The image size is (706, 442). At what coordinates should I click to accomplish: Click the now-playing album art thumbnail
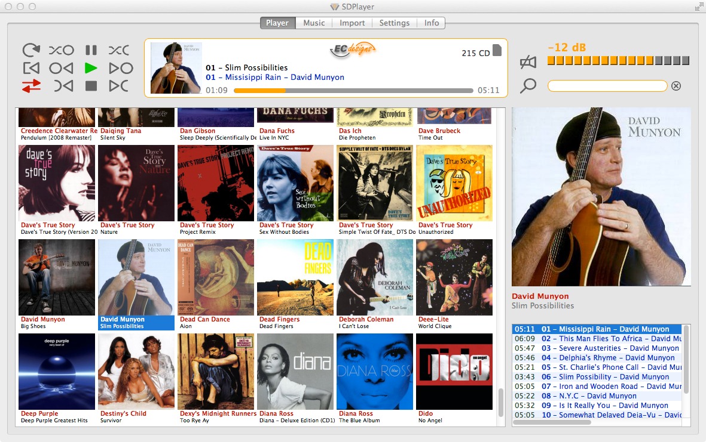(x=176, y=68)
